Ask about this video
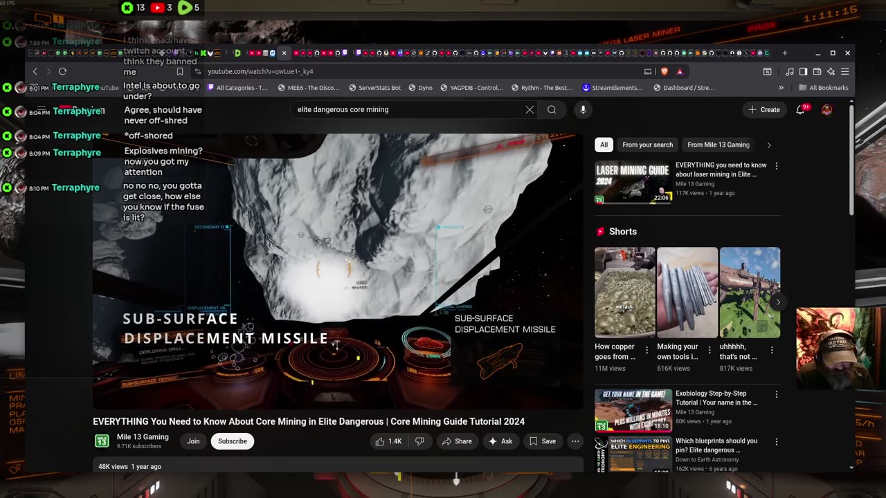This screenshot has height=498, width=886. [x=500, y=441]
